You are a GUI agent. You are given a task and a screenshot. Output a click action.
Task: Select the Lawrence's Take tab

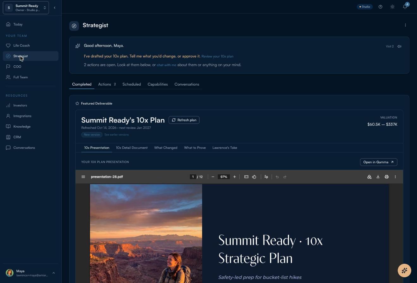click(x=224, y=148)
